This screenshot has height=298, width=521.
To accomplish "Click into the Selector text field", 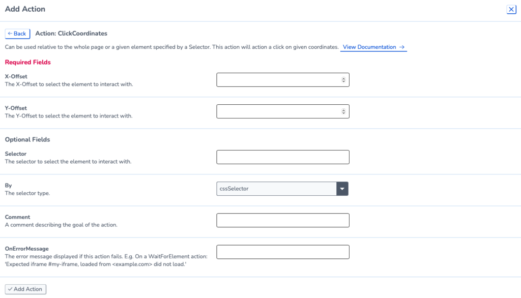I will click(x=283, y=157).
